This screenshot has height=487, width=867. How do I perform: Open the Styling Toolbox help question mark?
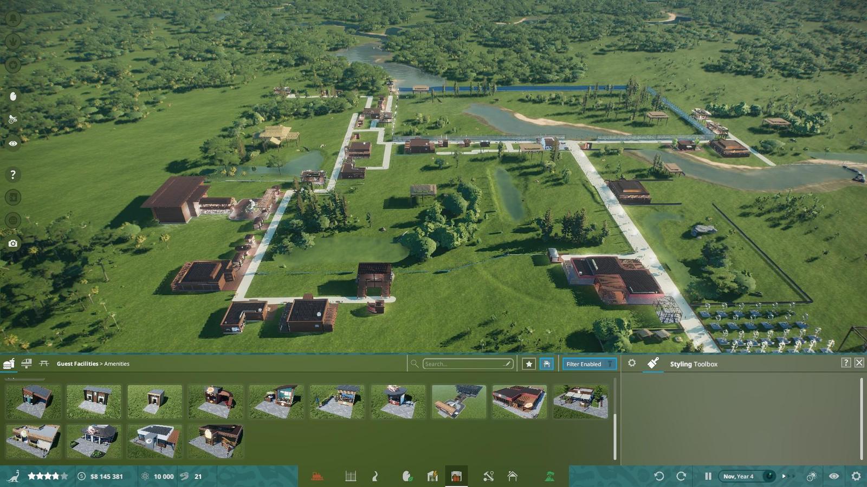point(846,363)
